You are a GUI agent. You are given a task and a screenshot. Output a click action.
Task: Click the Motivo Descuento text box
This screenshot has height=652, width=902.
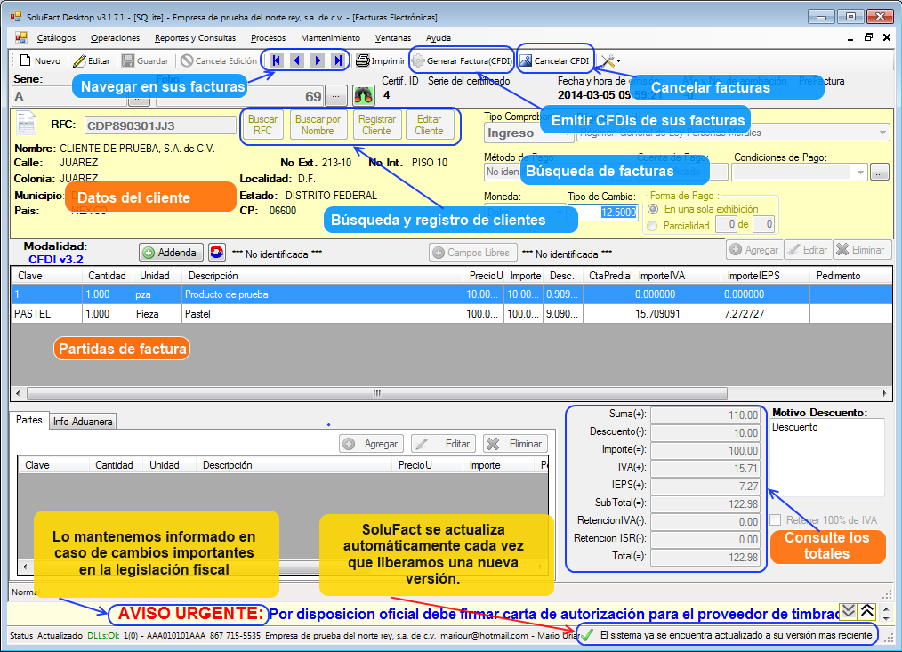click(x=826, y=457)
